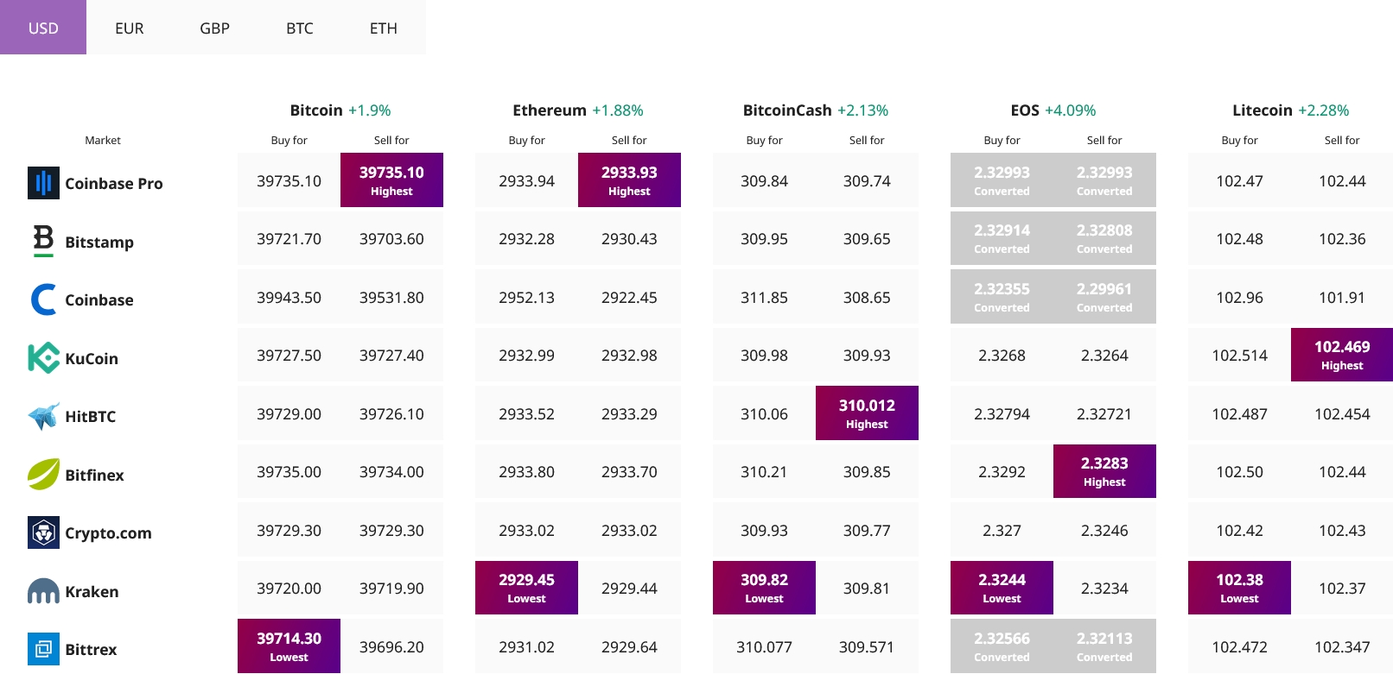The image size is (1393, 674).
Task: Switch to the GBP currency tab
Action: (214, 28)
